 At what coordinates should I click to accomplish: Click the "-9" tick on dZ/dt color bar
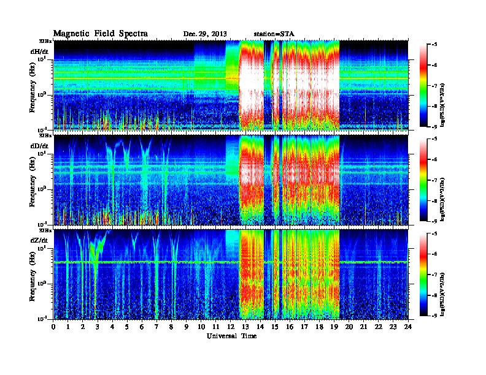tap(434, 316)
